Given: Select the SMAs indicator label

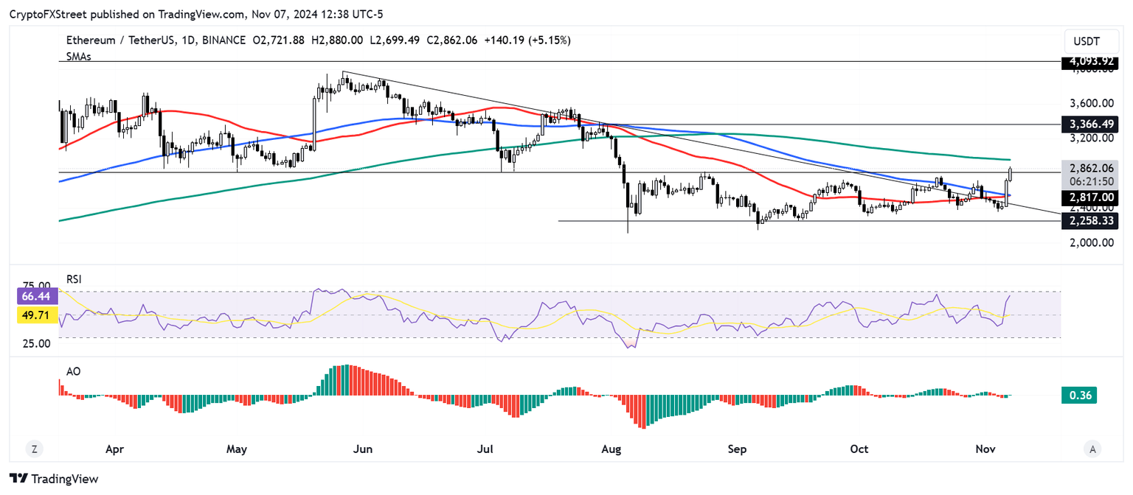Looking at the screenshot, I should (x=78, y=57).
